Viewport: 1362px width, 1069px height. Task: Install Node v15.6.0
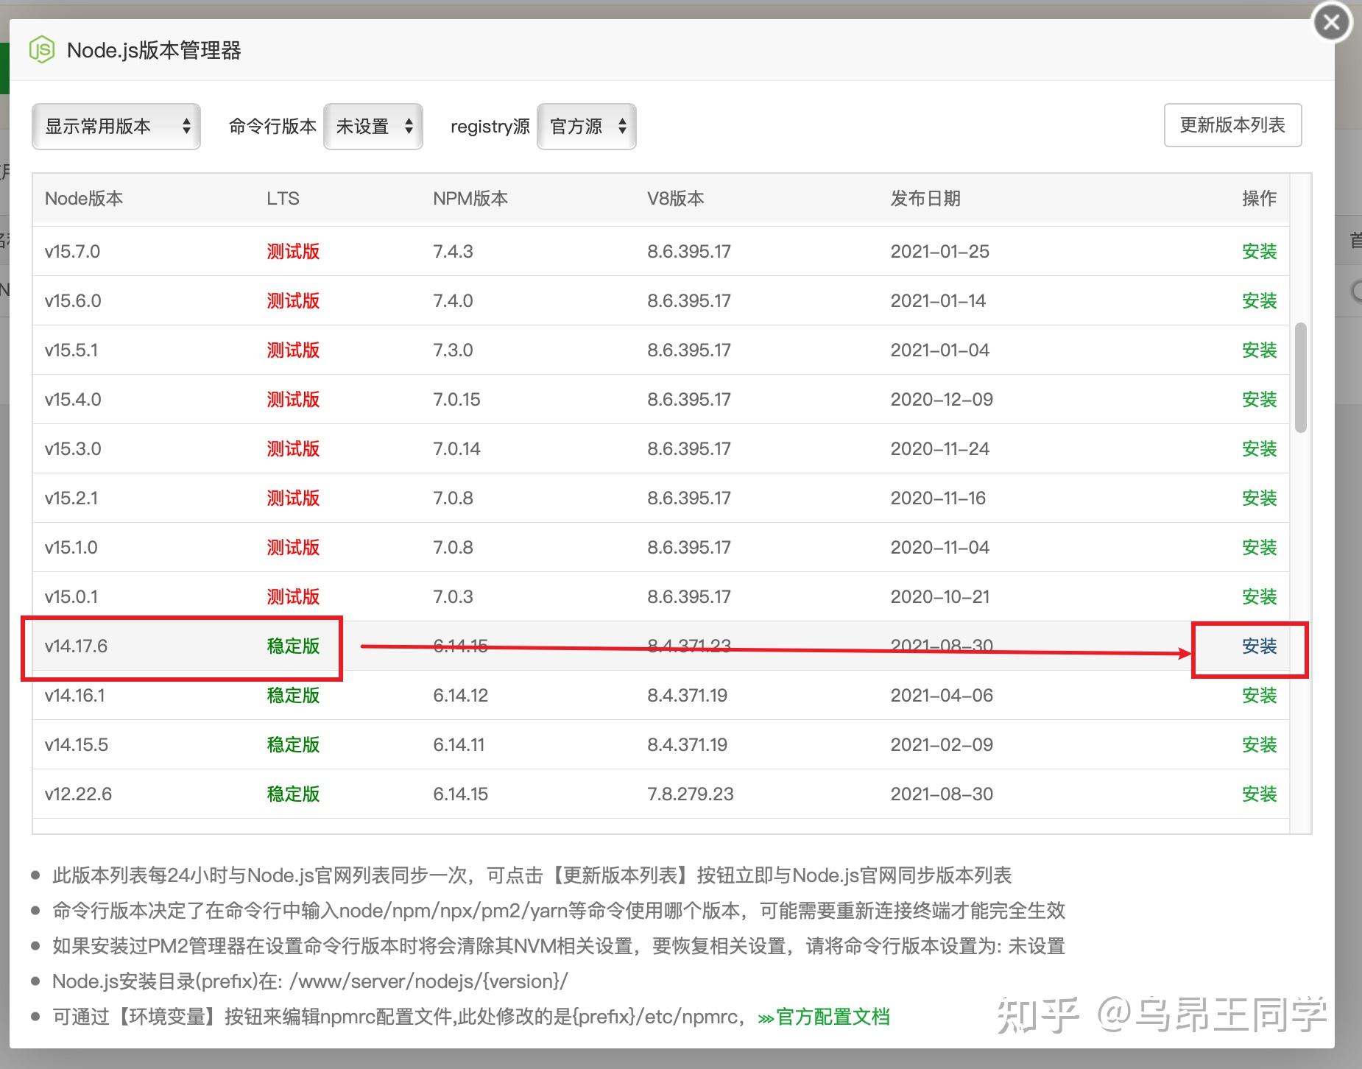point(1259,300)
